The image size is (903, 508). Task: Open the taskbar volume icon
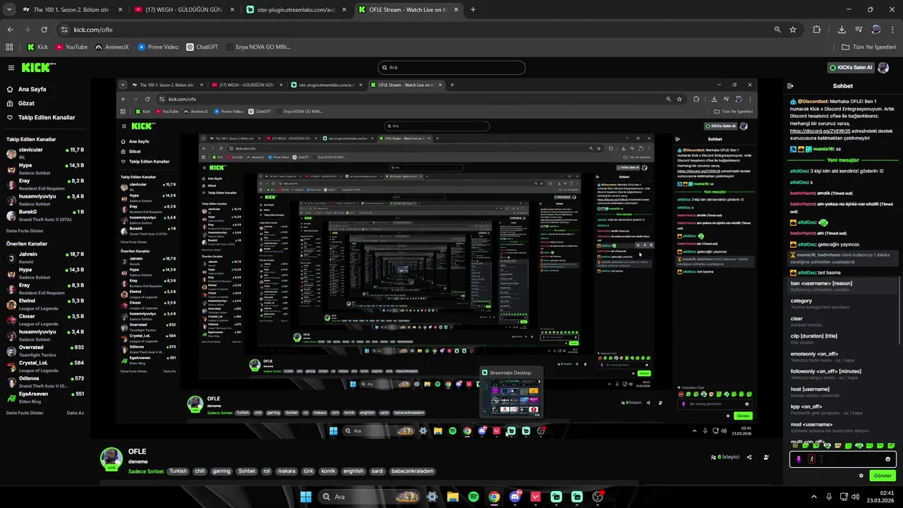click(855, 497)
